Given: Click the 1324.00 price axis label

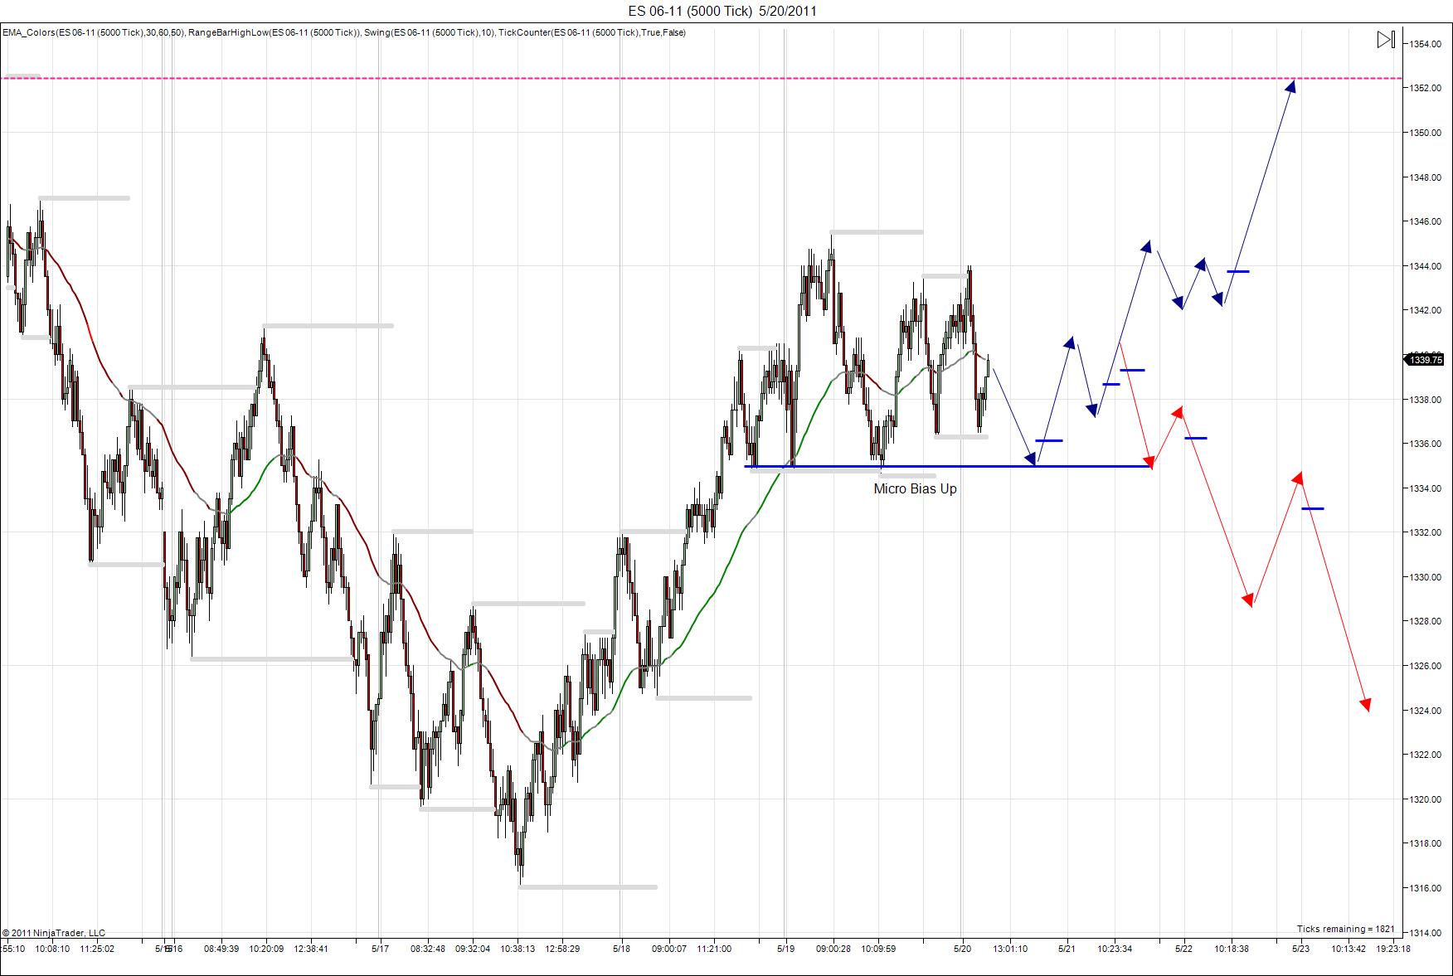Looking at the screenshot, I should point(1426,711).
